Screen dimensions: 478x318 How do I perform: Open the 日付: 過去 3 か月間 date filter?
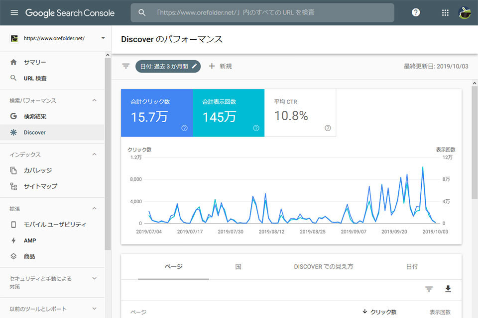[168, 67]
